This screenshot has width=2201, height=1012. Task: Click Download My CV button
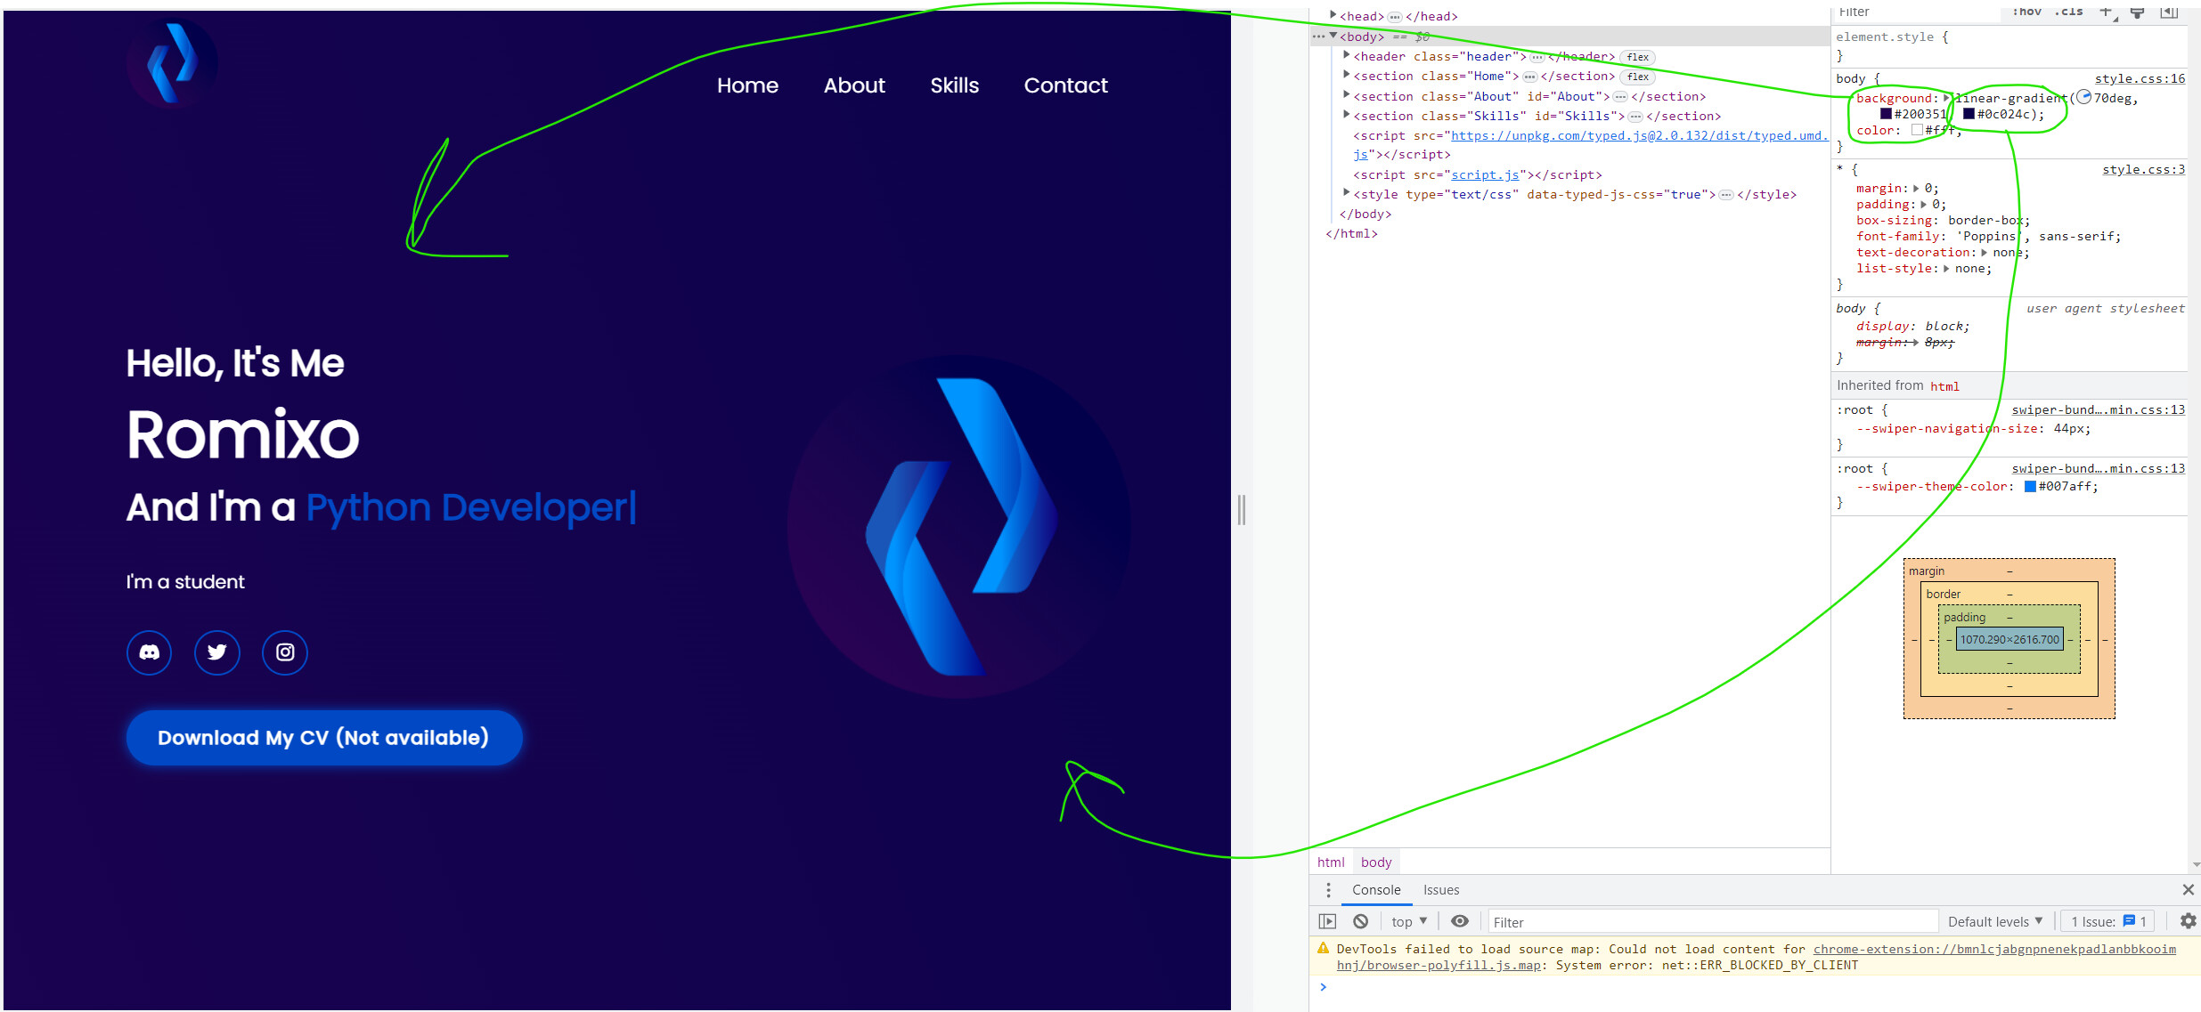(x=324, y=737)
